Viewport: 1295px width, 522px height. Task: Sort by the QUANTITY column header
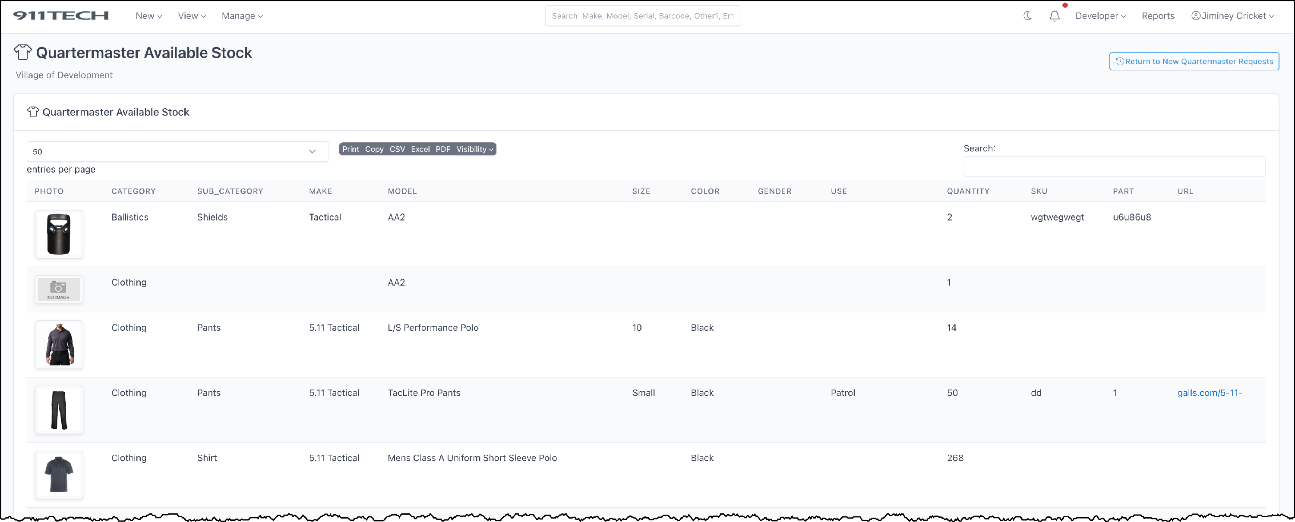click(968, 191)
